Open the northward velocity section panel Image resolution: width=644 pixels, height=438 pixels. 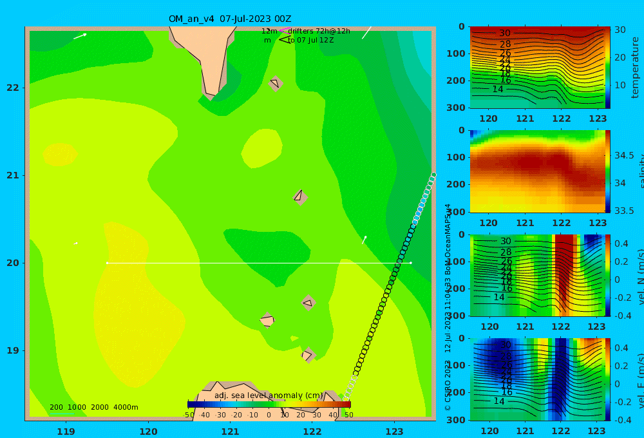point(537,275)
